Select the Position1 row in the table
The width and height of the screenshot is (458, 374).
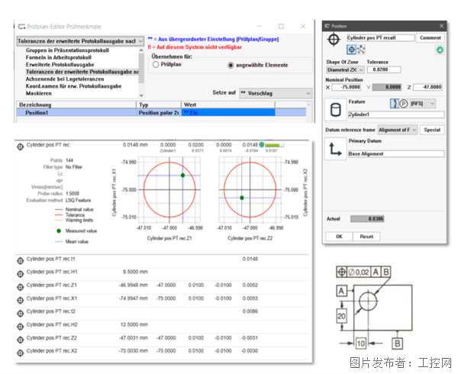[x=76, y=112]
